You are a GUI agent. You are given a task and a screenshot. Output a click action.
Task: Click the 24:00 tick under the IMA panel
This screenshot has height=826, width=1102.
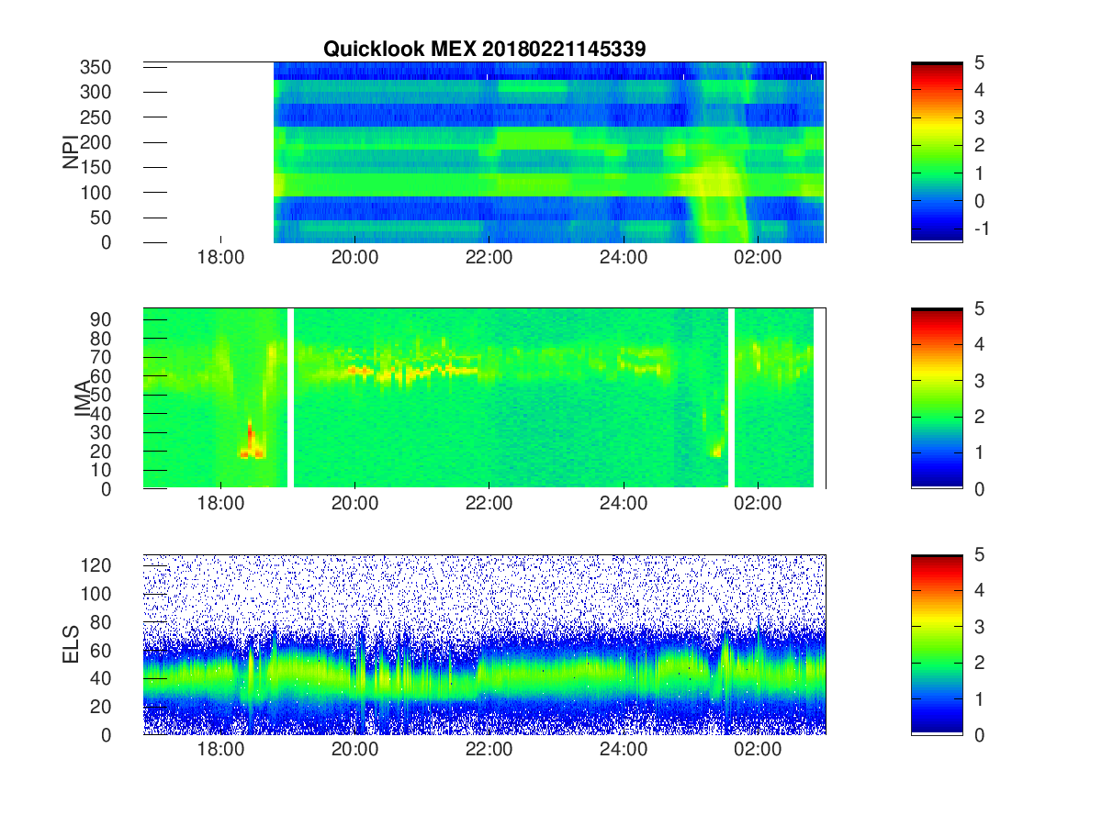pyautogui.click(x=624, y=504)
